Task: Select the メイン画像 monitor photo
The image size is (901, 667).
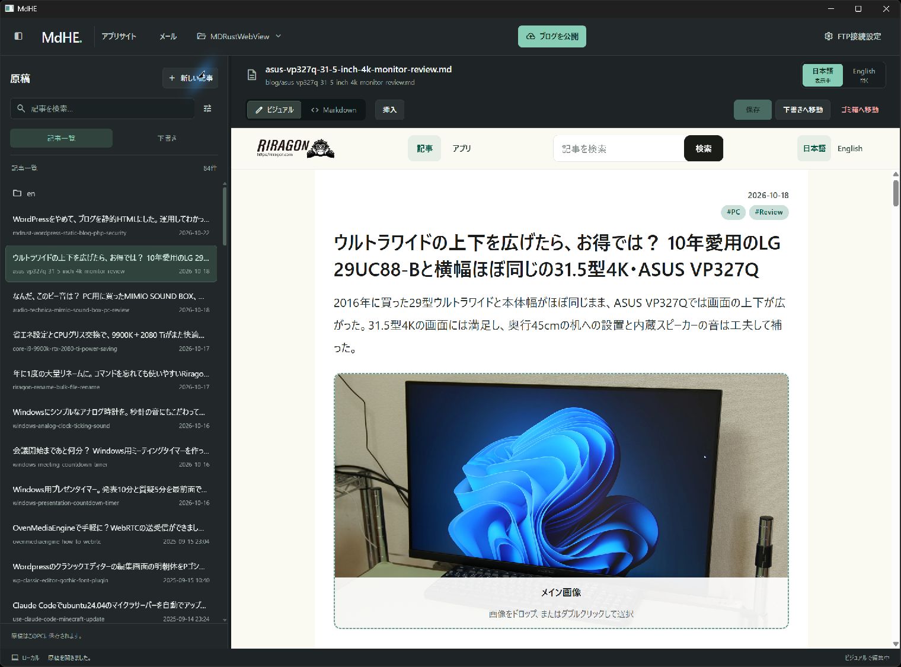Action: [561, 501]
